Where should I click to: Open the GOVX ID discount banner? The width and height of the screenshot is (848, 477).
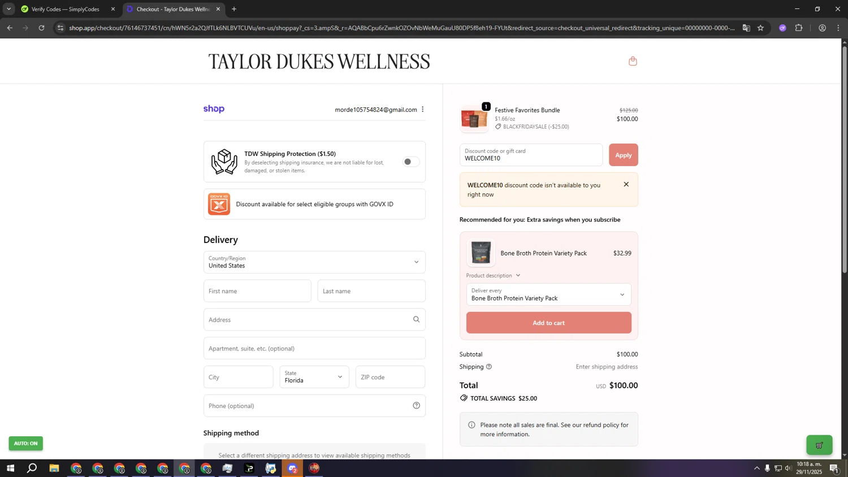[314, 204]
